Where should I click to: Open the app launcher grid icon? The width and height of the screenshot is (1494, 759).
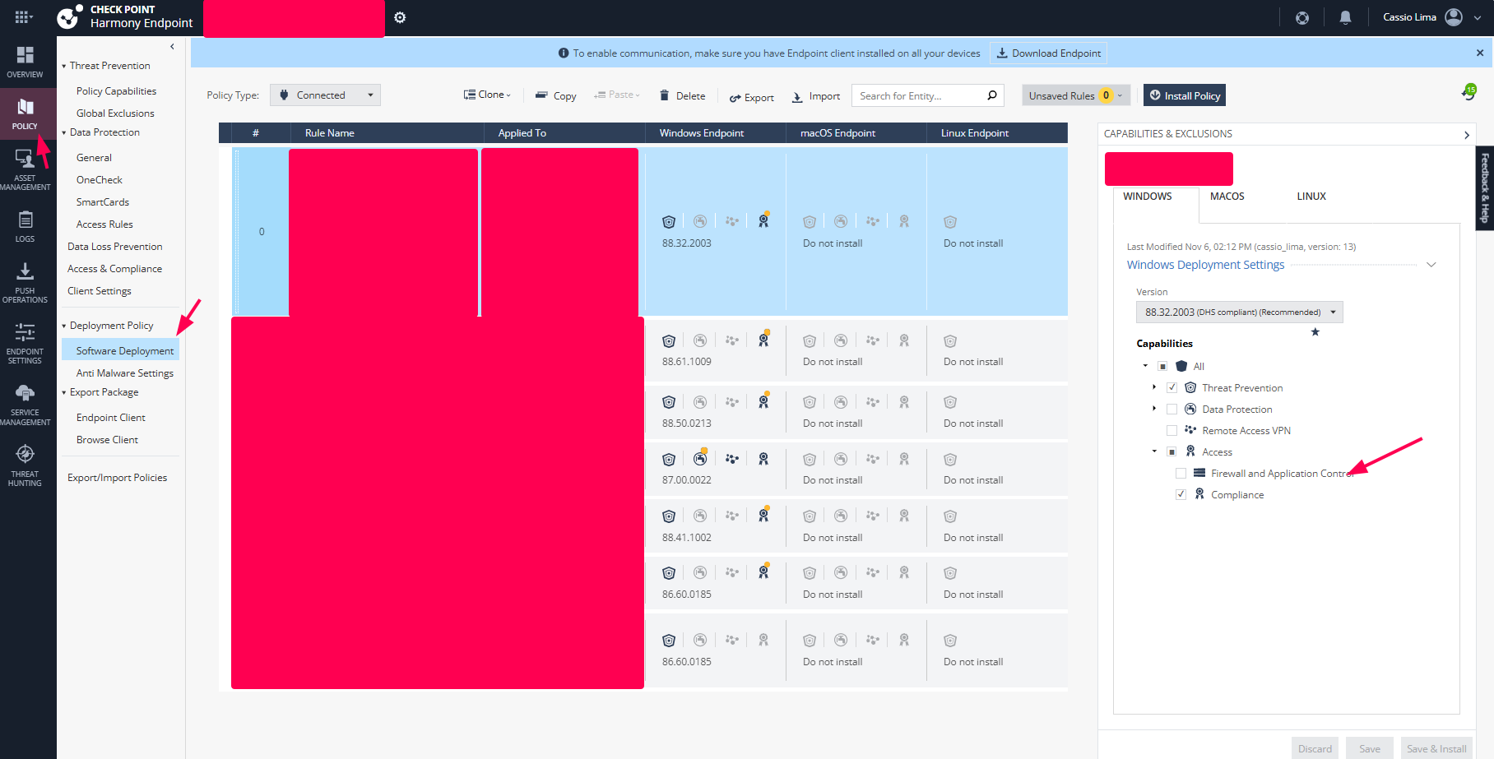point(23,17)
